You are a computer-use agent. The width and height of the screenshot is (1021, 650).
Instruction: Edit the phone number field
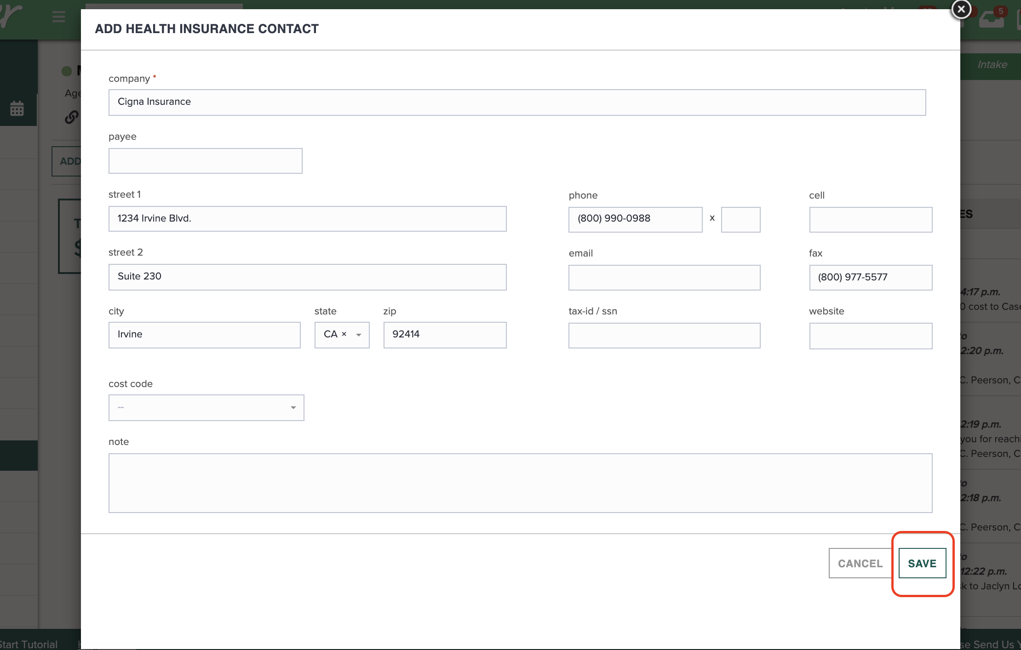coord(635,219)
